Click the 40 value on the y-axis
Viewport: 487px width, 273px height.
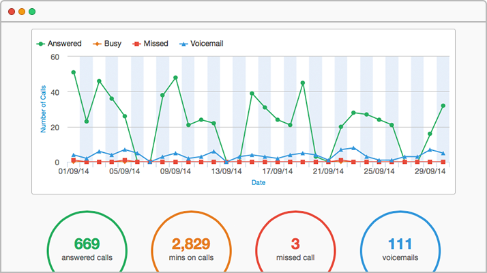[55, 92]
